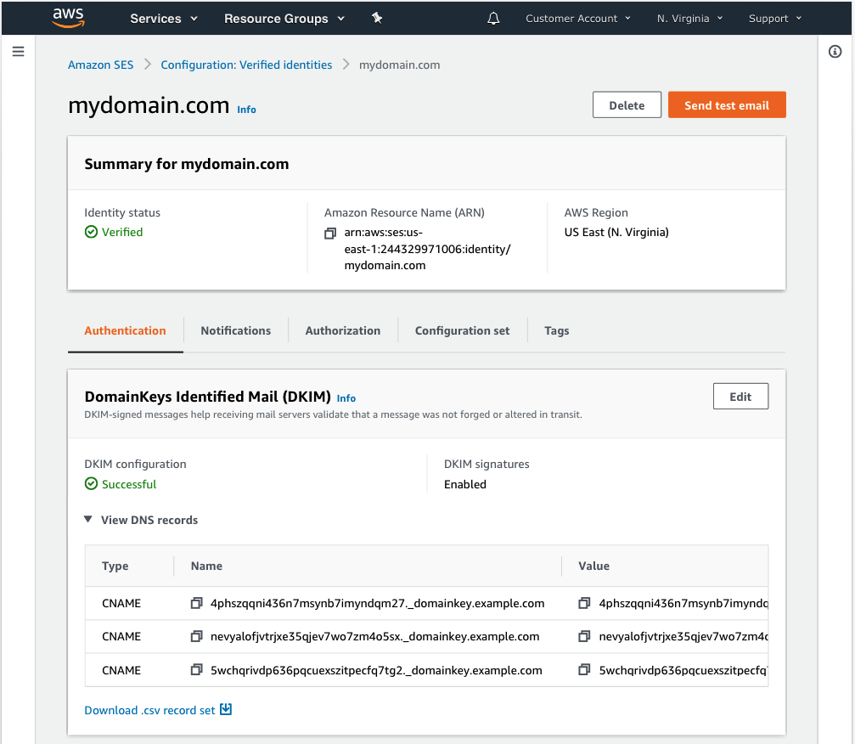Click the Name column header
The width and height of the screenshot is (855, 744).
coord(206,566)
